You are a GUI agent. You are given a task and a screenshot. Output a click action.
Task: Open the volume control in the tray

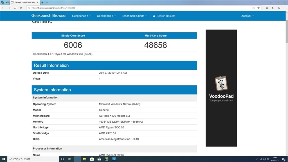264,159
